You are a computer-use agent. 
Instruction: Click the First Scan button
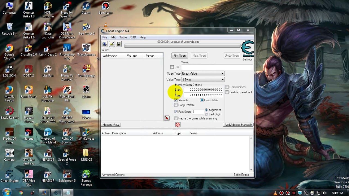[179, 56]
